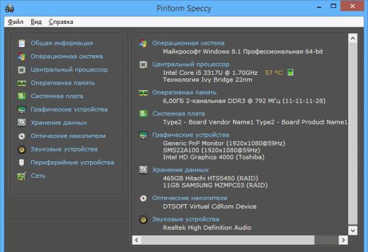368x252 pixels.
Task: Click the vertical scrollbar in summary panel
Action: click(x=352, y=129)
